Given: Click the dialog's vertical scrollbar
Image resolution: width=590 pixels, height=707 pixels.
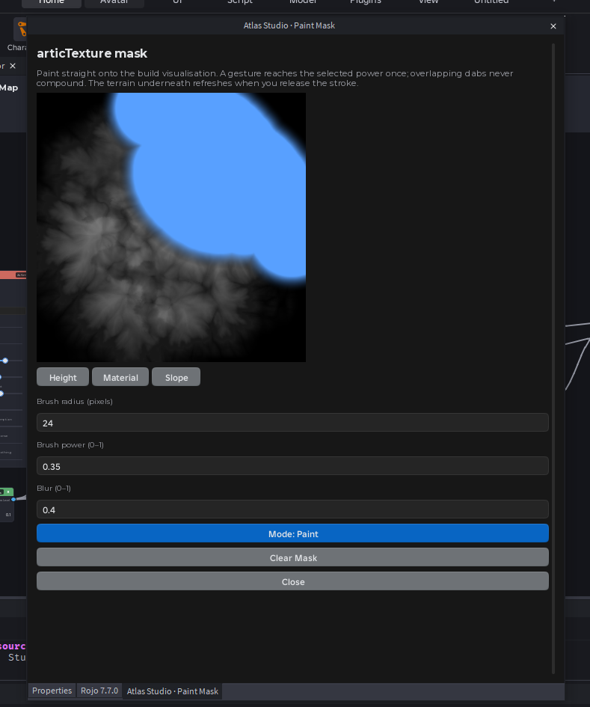Looking at the screenshot, I should [x=553, y=358].
